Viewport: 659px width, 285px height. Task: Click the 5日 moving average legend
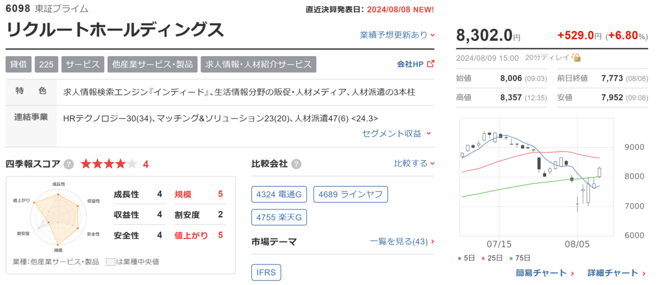466,258
